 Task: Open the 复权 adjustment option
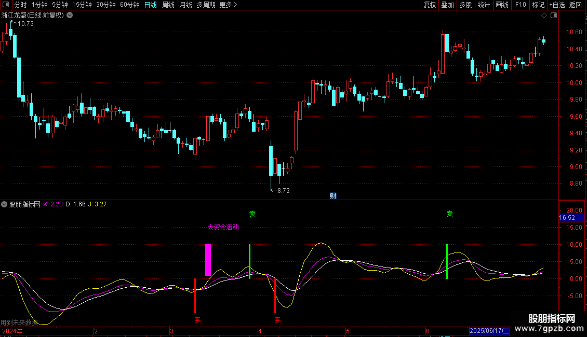430,5
